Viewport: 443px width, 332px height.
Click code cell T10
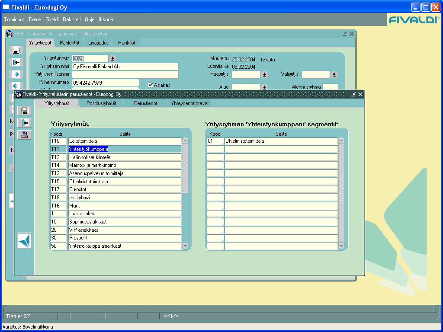pyautogui.click(x=58, y=141)
